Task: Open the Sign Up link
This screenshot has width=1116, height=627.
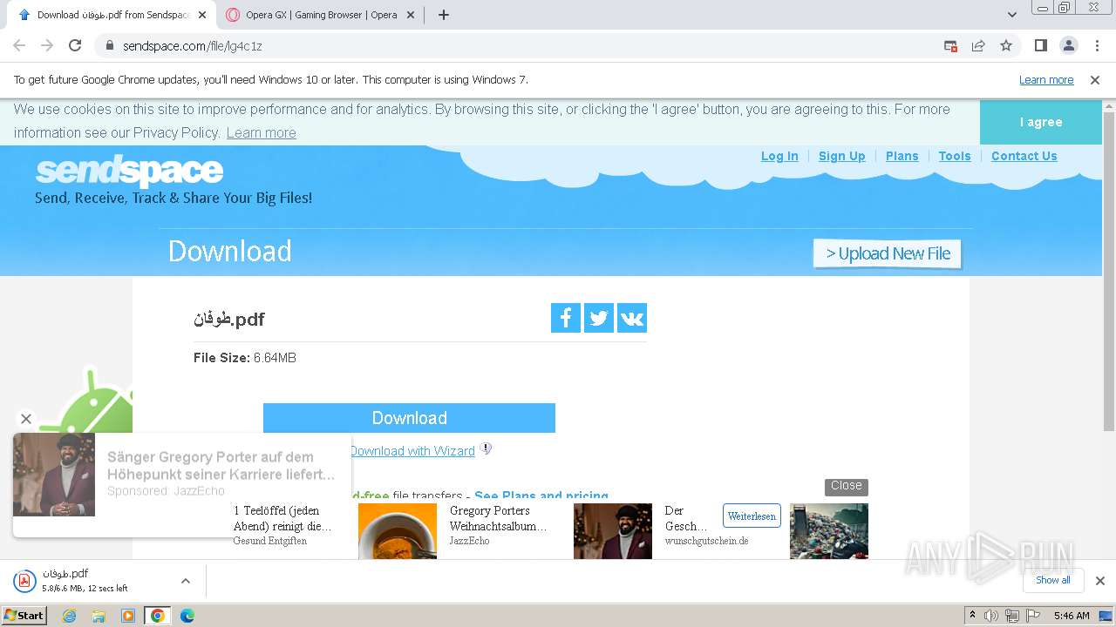Action: click(841, 156)
